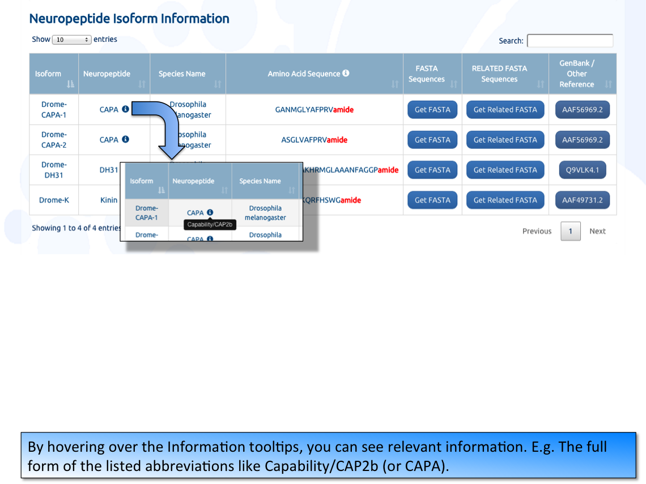Sort by the Neuropeptide column header
This screenshot has width=646, height=484.
[x=114, y=74]
